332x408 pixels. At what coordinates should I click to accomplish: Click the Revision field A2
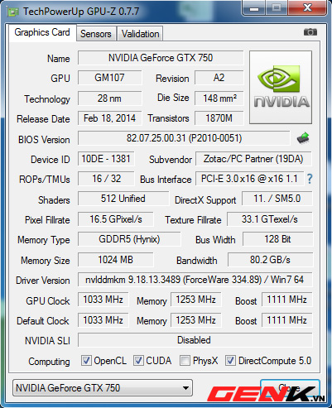tap(219, 78)
